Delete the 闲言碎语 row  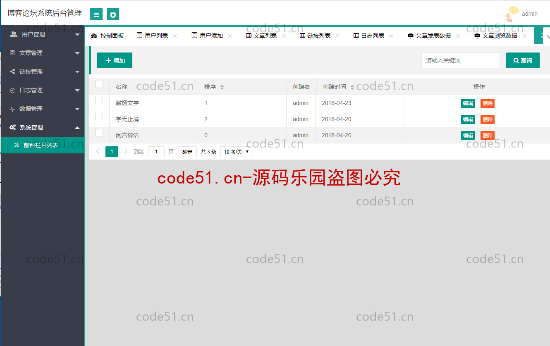point(488,136)
